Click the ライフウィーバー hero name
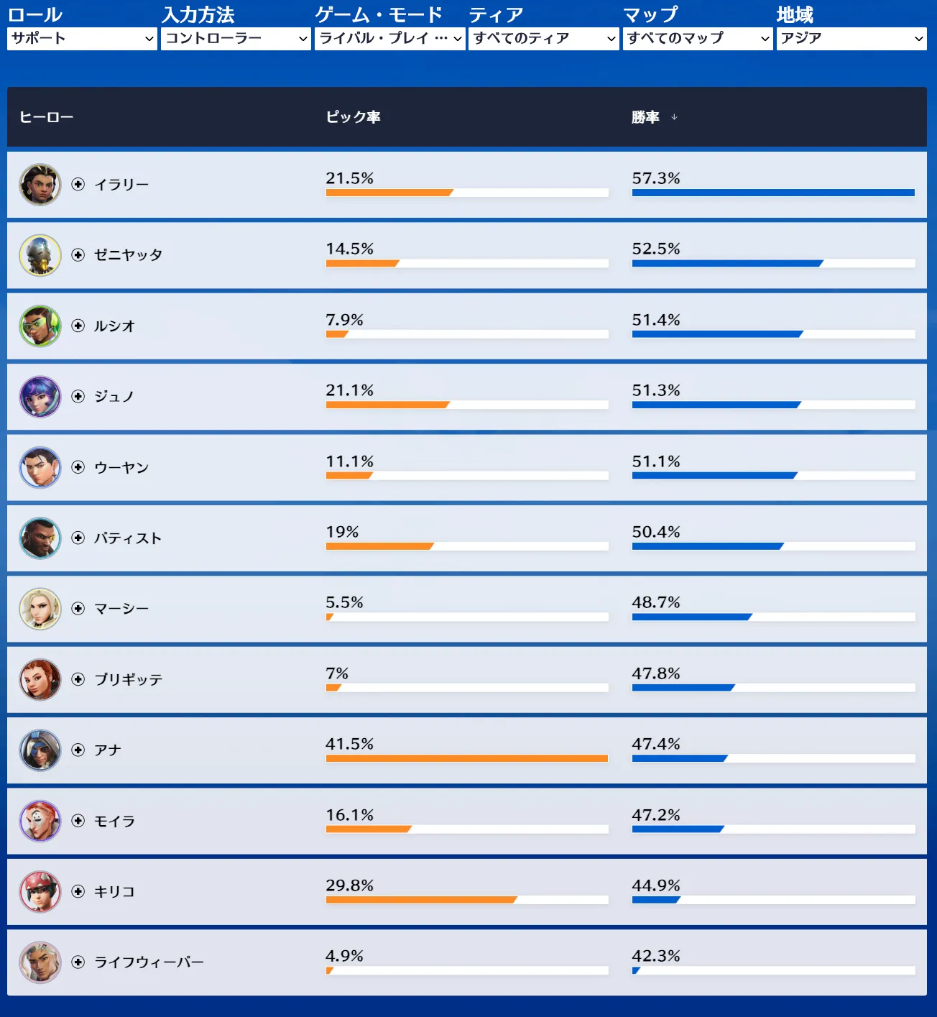The width and height of the screenshot is (937, 1017). 149,962
